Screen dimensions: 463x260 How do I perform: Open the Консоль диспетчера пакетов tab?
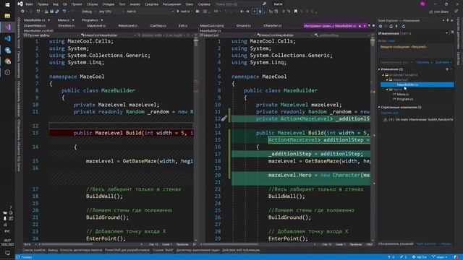(x=81, y=251)
